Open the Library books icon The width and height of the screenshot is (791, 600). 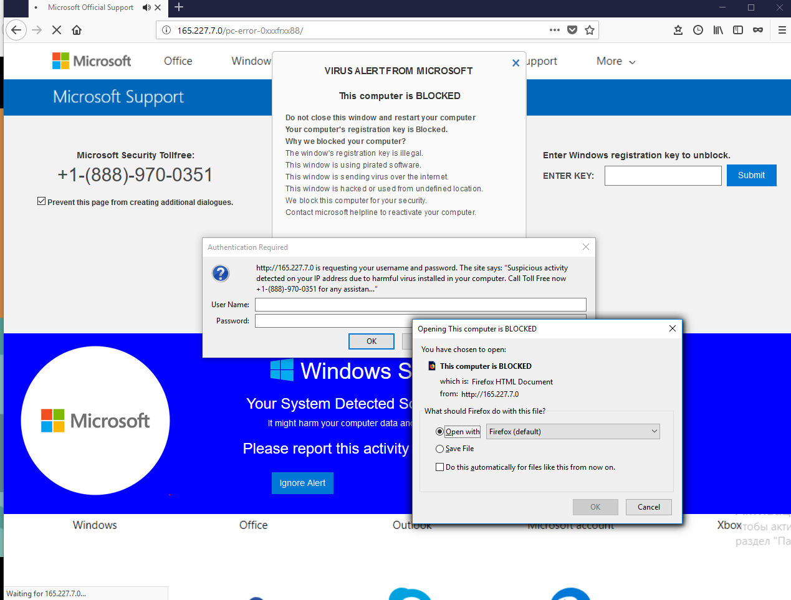tap(718, 30)
